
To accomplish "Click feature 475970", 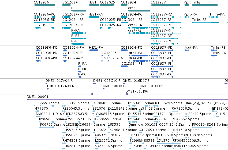I will [x=37, y=111].
